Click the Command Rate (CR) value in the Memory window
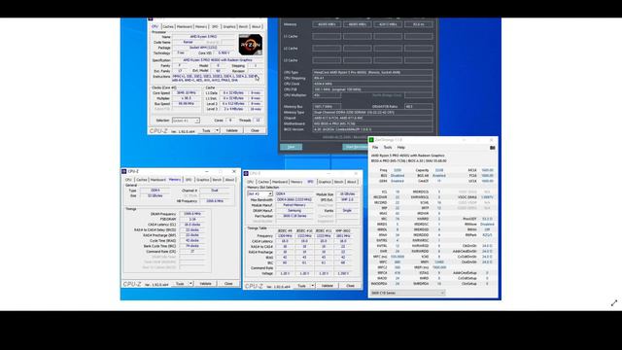 (192, 252)
